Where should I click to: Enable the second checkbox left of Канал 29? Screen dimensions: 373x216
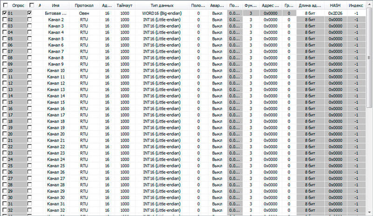pos(29,191)
